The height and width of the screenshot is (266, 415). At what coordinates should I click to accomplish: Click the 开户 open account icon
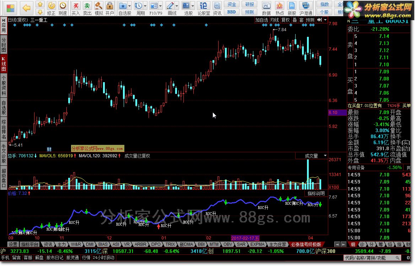[109, 8]
